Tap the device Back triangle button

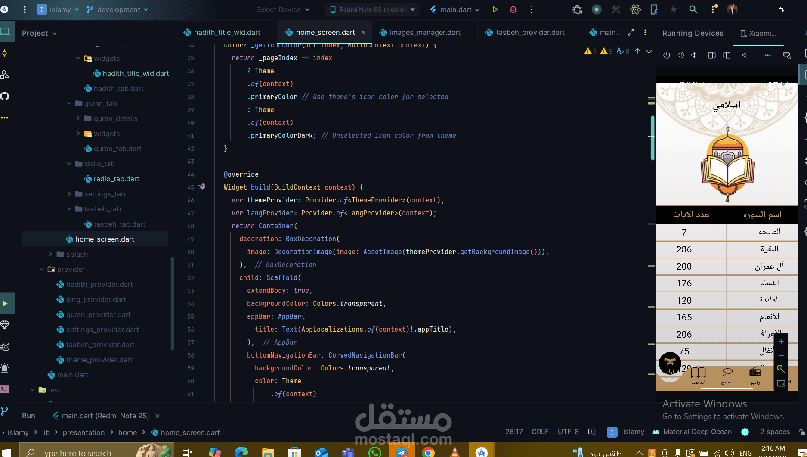(744, 55)
